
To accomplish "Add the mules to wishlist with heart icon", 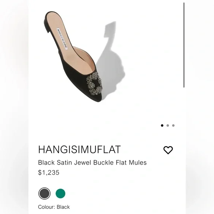I will coord(168,150).
